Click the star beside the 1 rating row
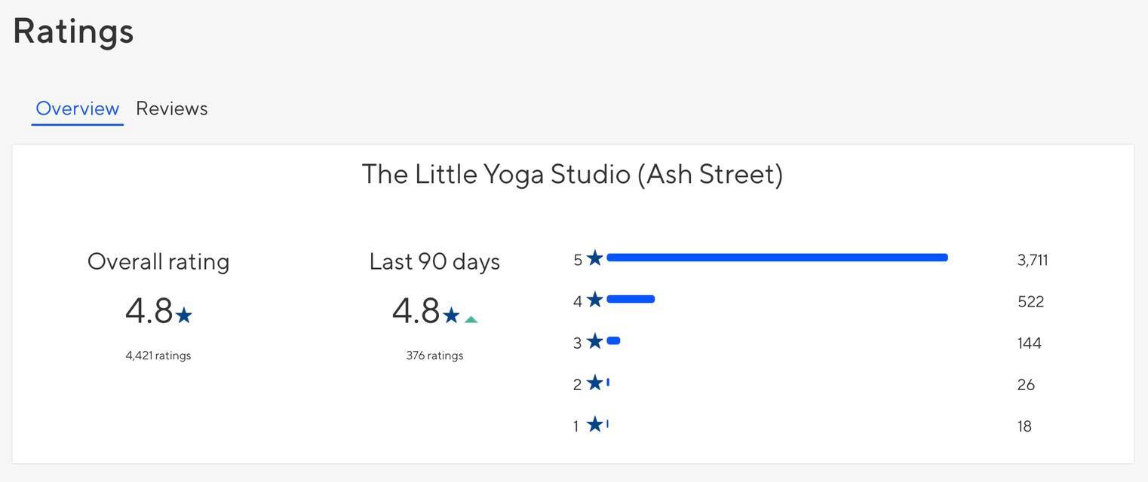1148x482 pixels. (595, 424)
